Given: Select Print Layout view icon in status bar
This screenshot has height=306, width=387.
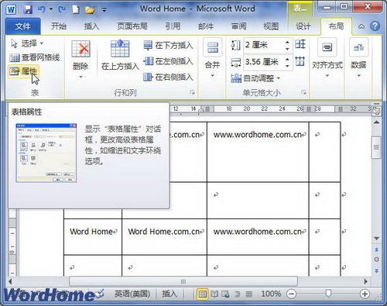Looking at the screenshot, I should (203, 294).
